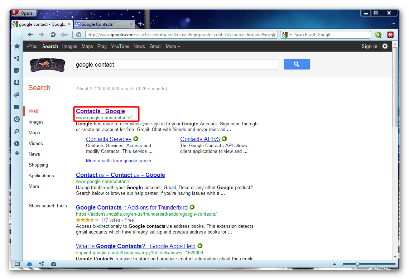Click the vertical scrollbar thumb
The width and height of the screenshot is (409, 279).
pyautogui.click(x=395, y=87)
